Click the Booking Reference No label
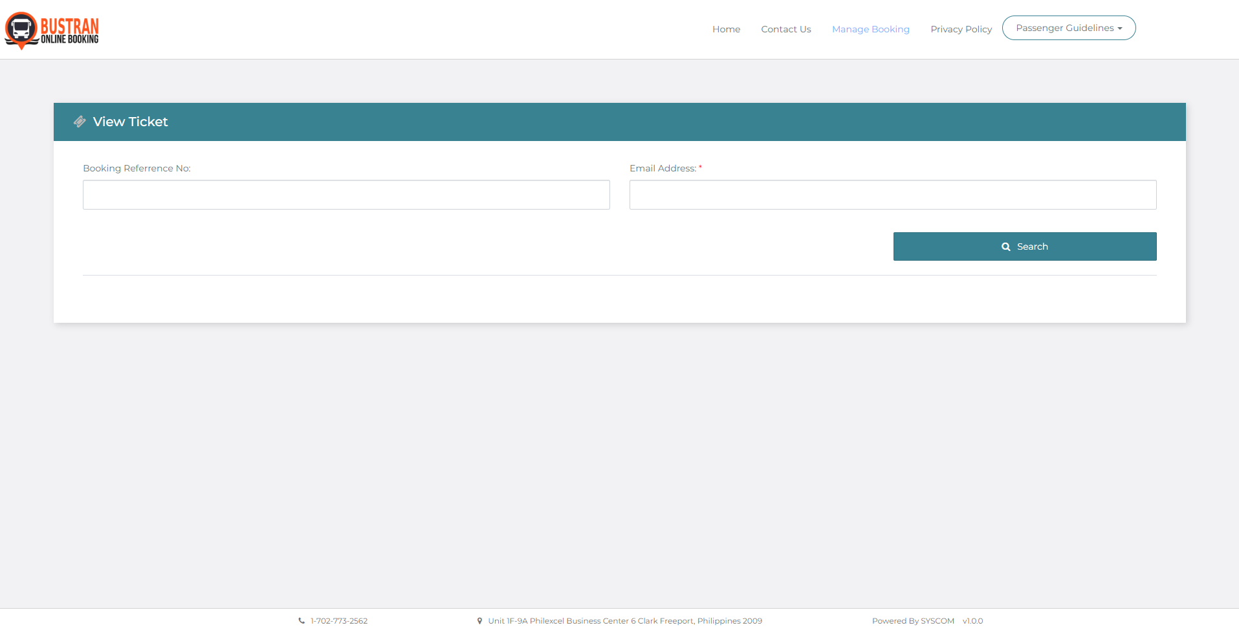The image size is (1239, 632). (x=137, y=168)
